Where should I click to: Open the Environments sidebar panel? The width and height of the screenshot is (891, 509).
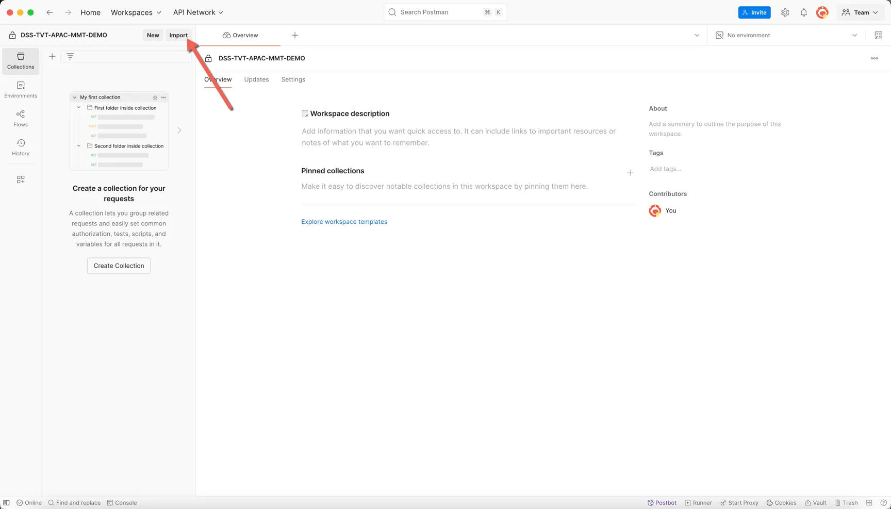[21, 90]
